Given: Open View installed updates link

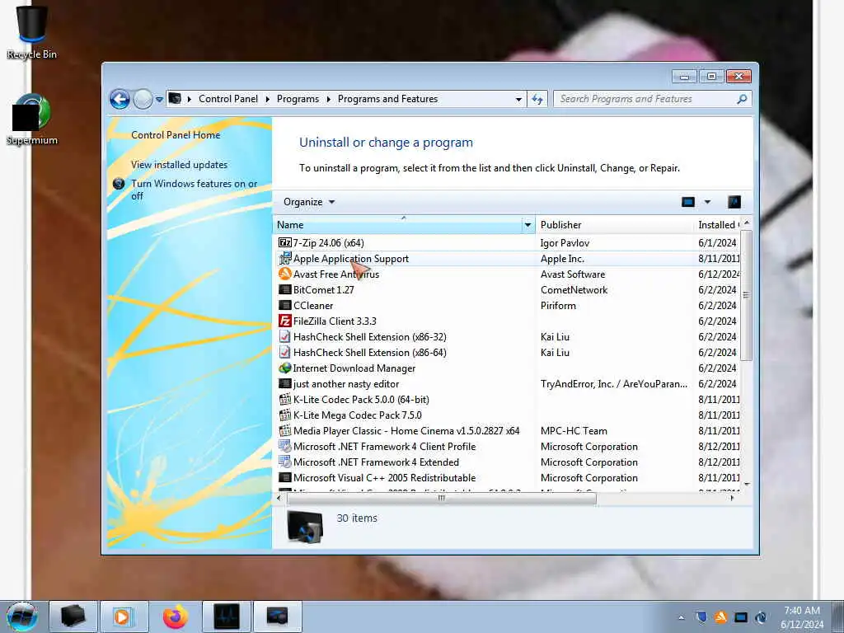Looking at the screenshot, I should click(x=179, y=165).
